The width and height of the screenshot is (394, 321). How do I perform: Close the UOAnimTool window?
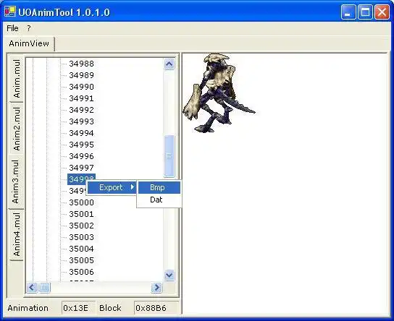click(382, 12)
